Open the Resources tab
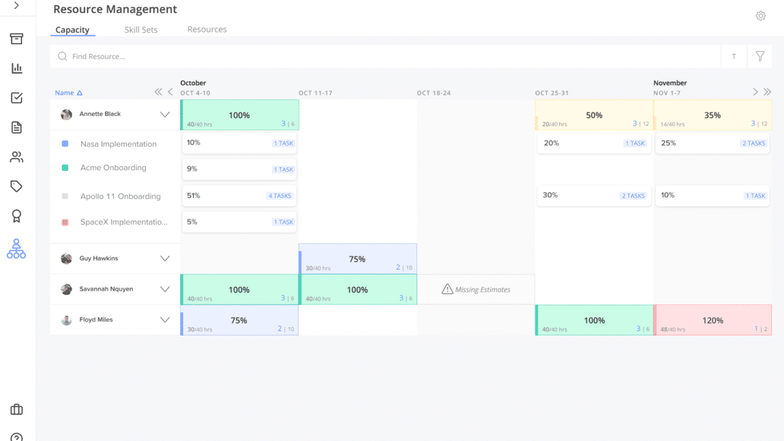 click(x=206, y=29)
